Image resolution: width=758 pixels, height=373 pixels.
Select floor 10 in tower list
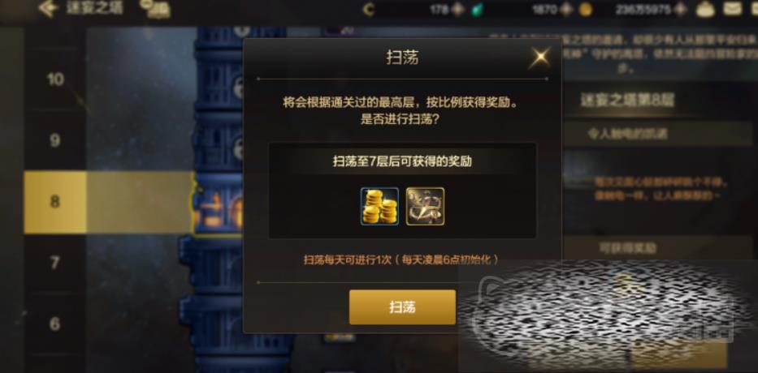55,79
